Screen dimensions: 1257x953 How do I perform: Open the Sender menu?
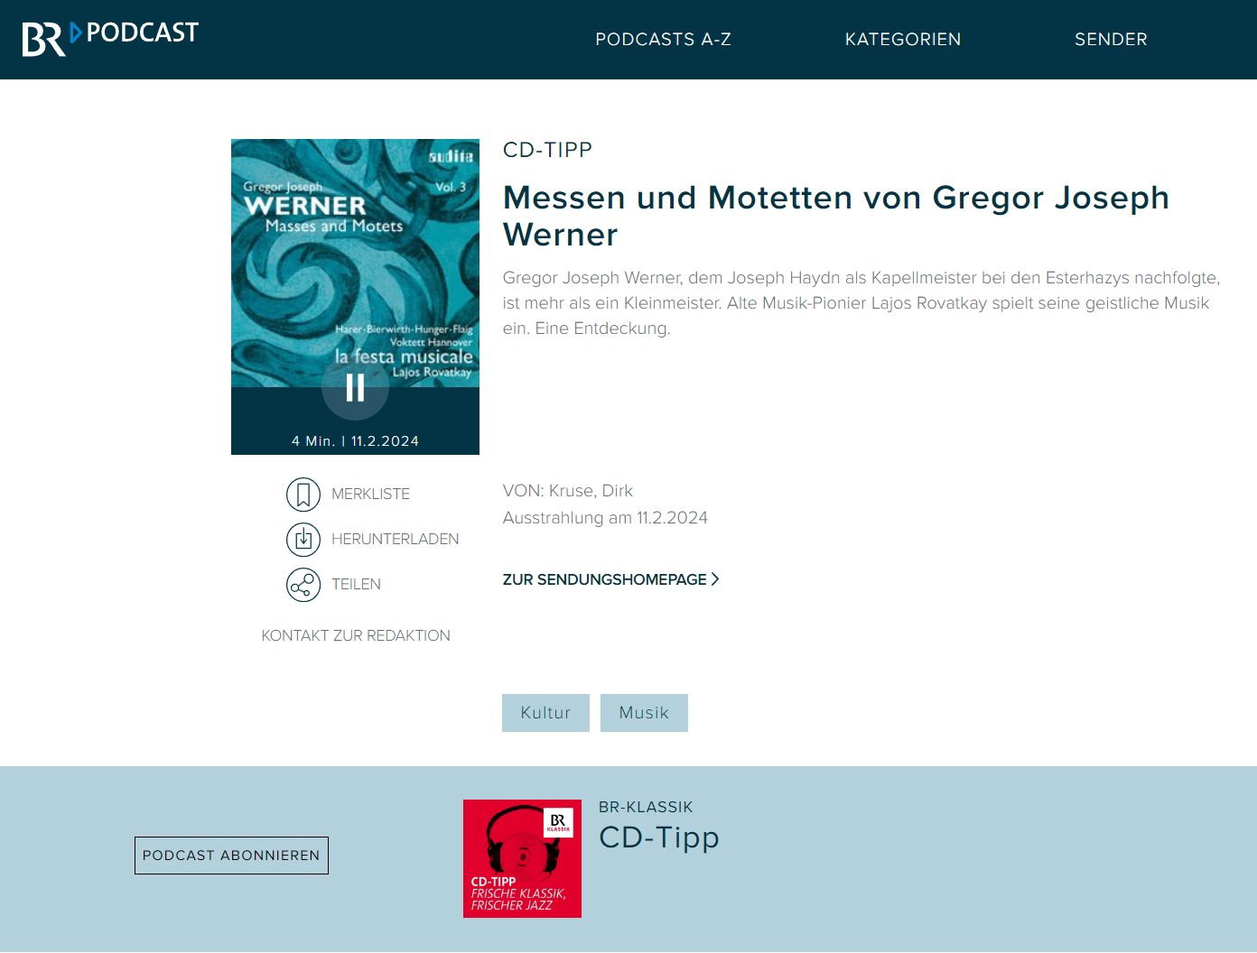click(x=1111, y=39)
